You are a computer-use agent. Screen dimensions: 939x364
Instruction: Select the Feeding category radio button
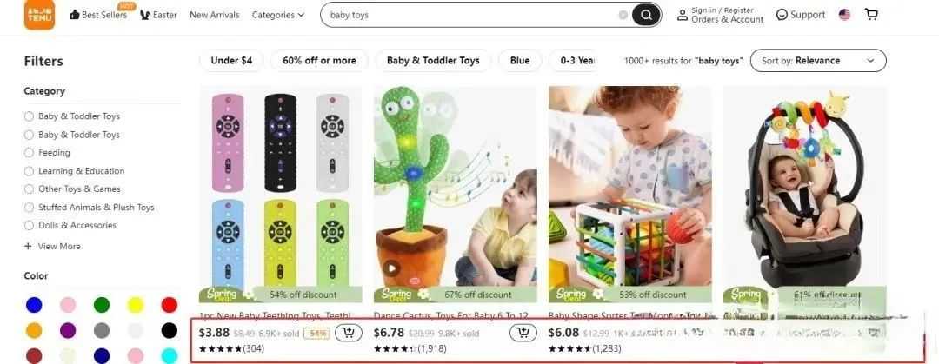tap(29, 153)
